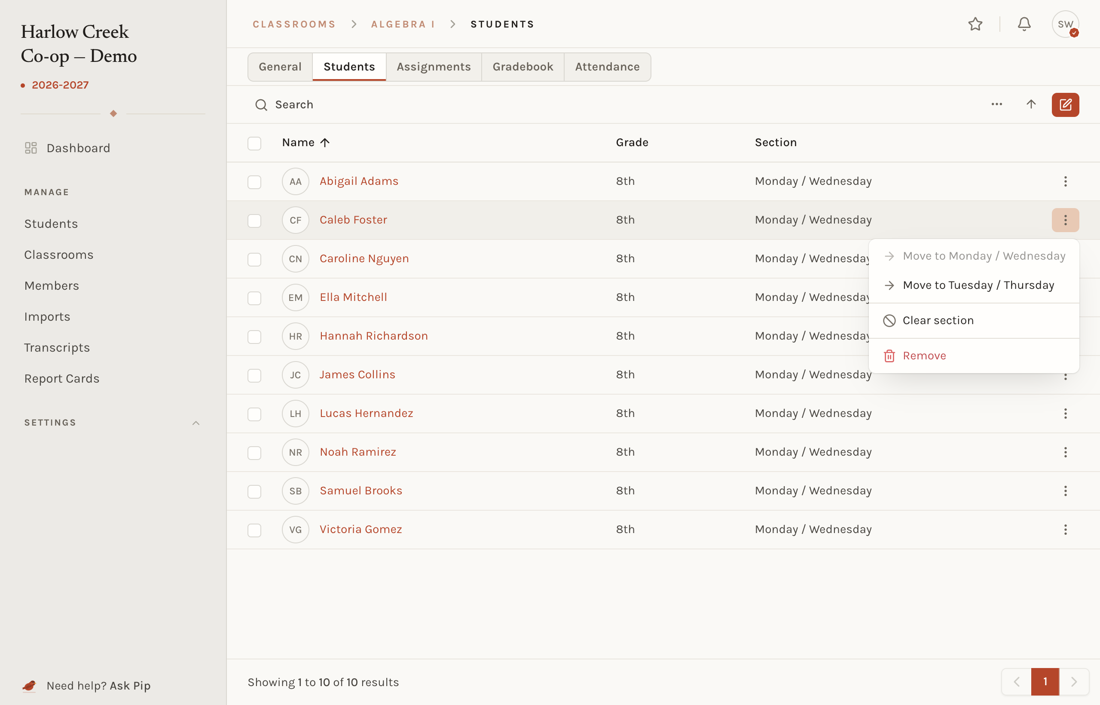The height and width of the screenshot is (705, 1100).
Task: Switch to the Gradebook tab
Action: [523, 67]
